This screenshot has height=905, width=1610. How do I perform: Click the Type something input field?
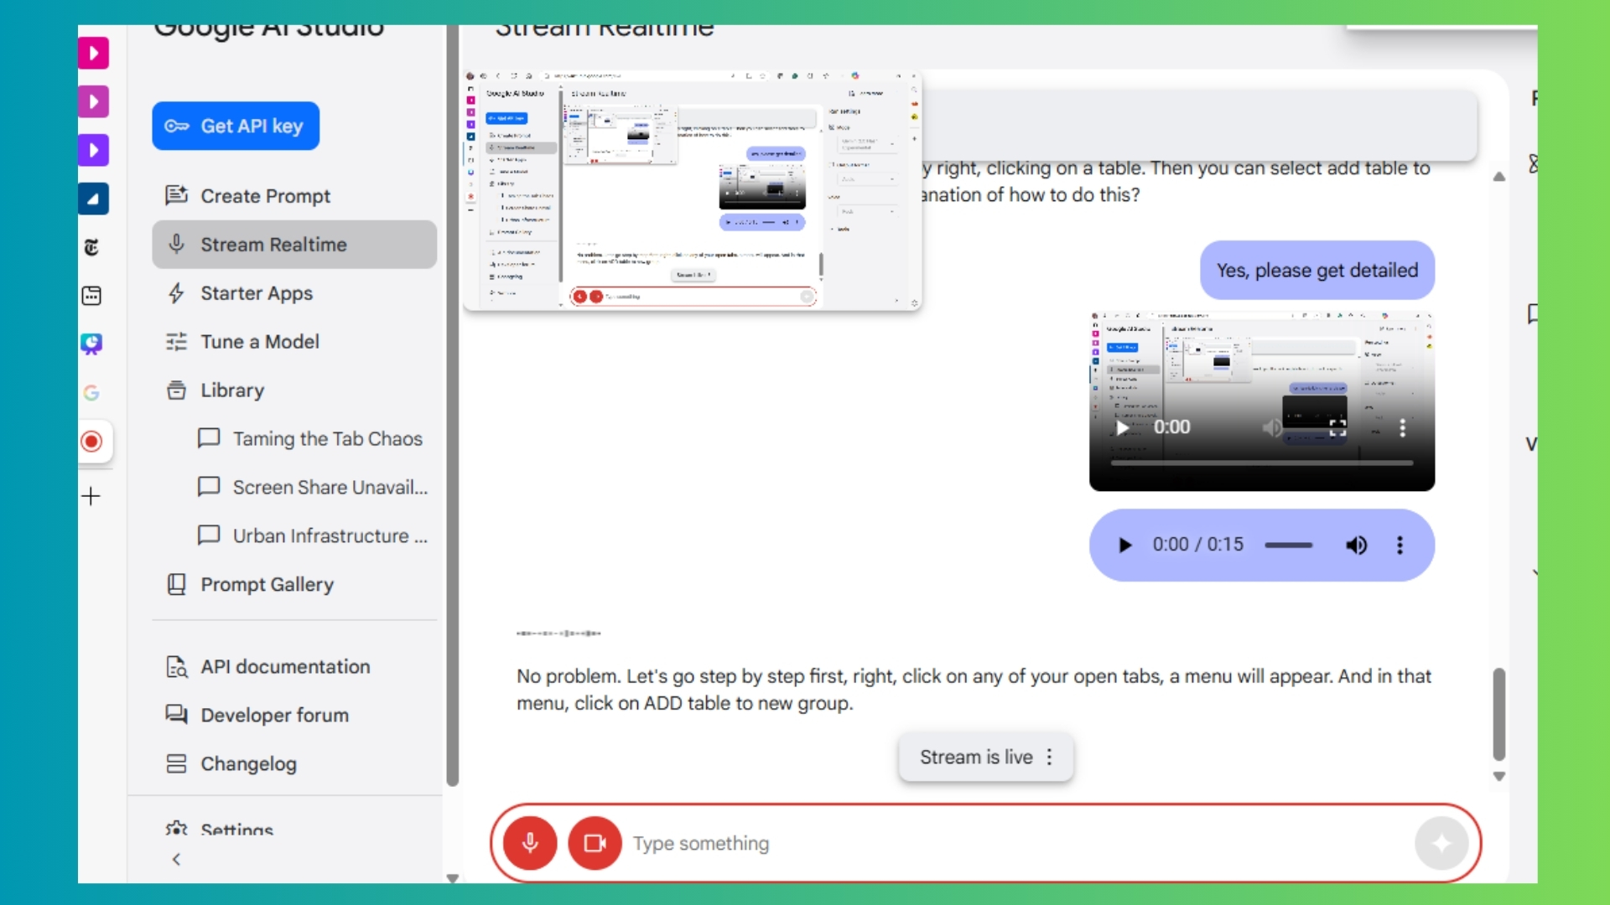[1006, 844]
